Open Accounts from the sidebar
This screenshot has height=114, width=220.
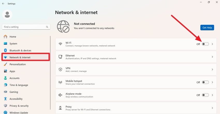tap(14, 78)
